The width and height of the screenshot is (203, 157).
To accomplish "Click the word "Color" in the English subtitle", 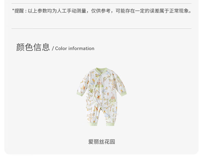I will (x=61, y=48).
